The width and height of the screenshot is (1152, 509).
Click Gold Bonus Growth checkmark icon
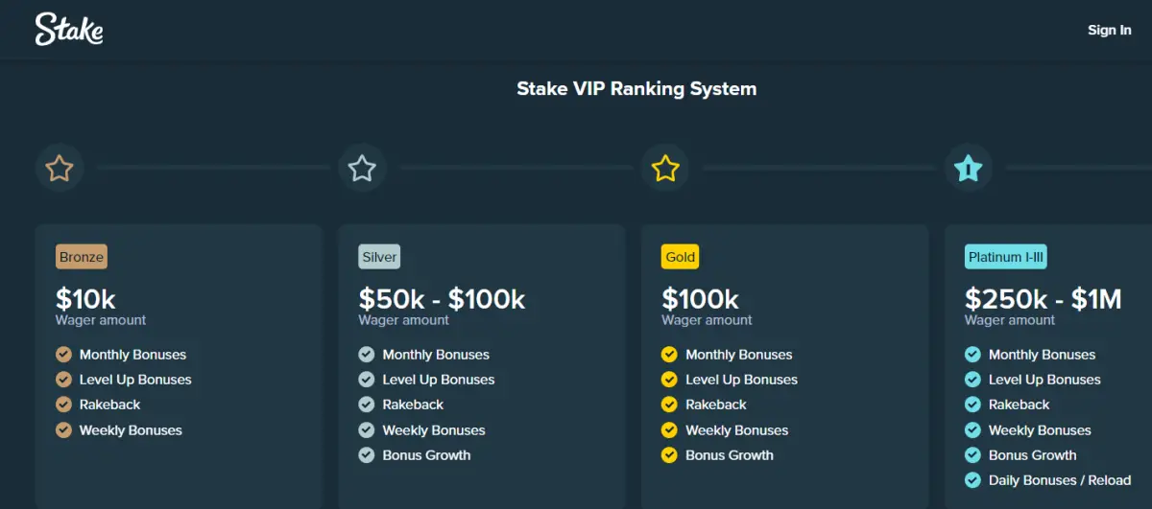pos(670,455)
